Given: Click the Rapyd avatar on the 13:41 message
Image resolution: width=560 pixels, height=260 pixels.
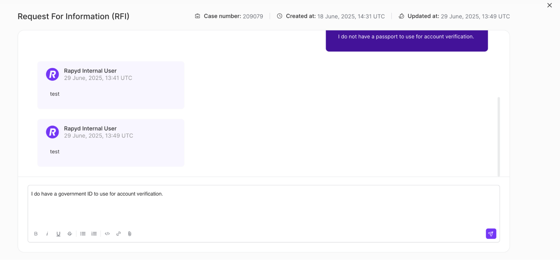Looking at the screenshot, I should (x=52, y=74).
